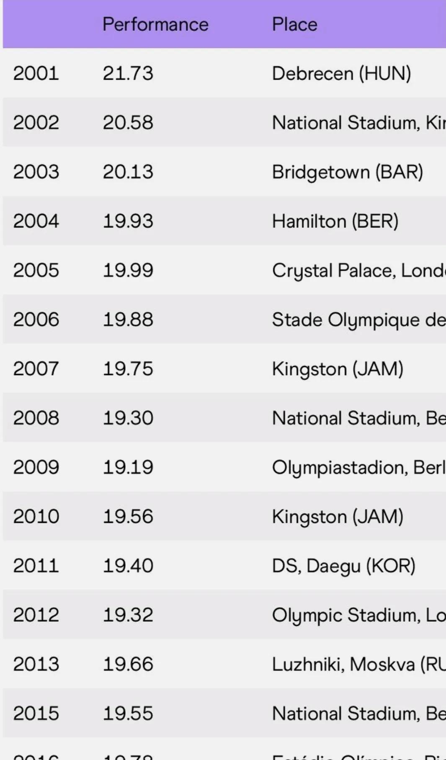Screen dimensions: 446x760
Task: Select the 2010 Kingston (JAM) entry
Action: pyautogui.click(x=338, y=517)
